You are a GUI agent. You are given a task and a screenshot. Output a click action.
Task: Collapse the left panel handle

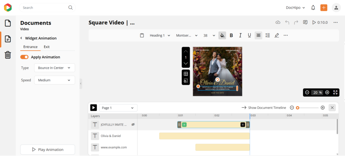coord(81,84)
